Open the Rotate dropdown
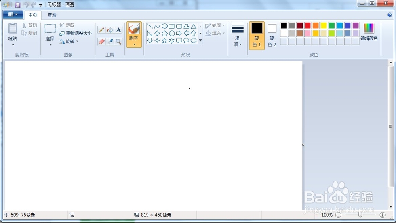 (x=69, y=41)
